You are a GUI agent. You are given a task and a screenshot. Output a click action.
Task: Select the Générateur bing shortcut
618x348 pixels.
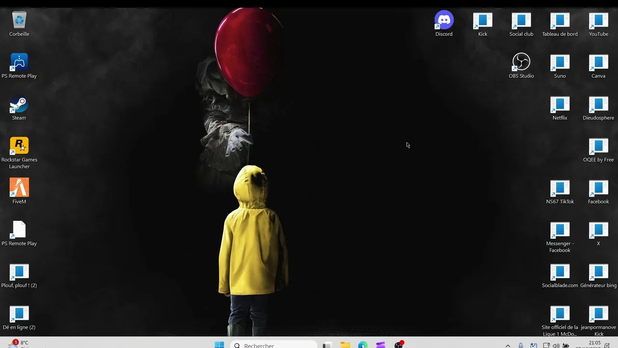click(599, 275)
